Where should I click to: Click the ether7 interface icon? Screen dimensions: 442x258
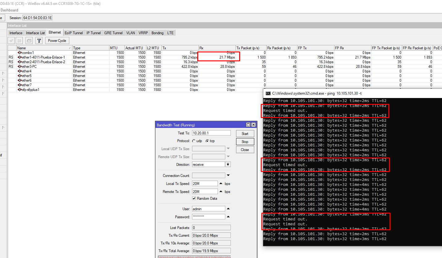coord(20,85)
